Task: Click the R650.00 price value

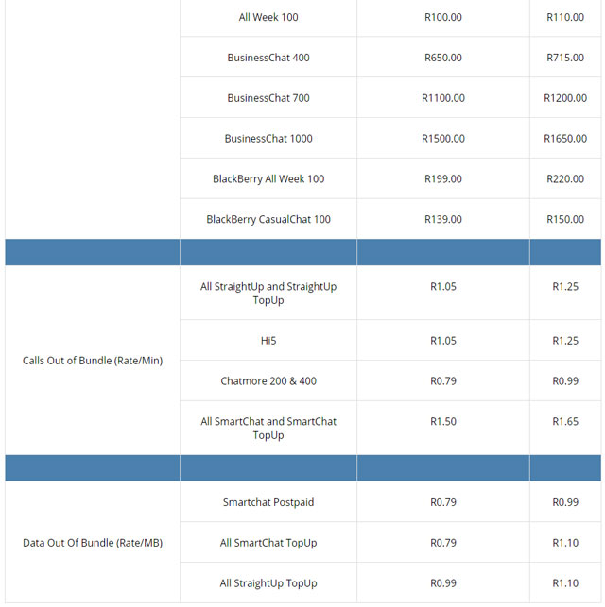Action: coord(443,58)
